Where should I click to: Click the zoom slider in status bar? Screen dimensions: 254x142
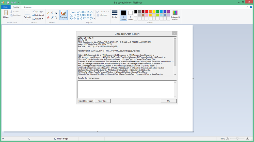coord(237,139)
